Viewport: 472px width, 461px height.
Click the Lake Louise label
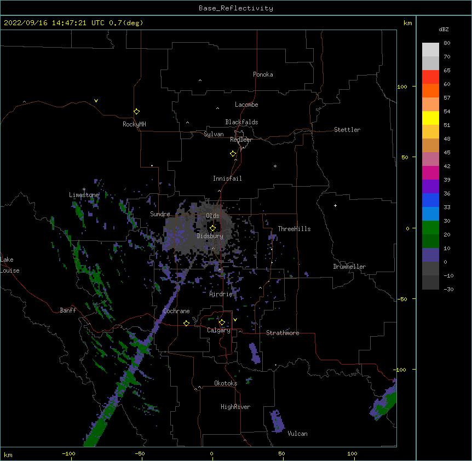point(10,265)
